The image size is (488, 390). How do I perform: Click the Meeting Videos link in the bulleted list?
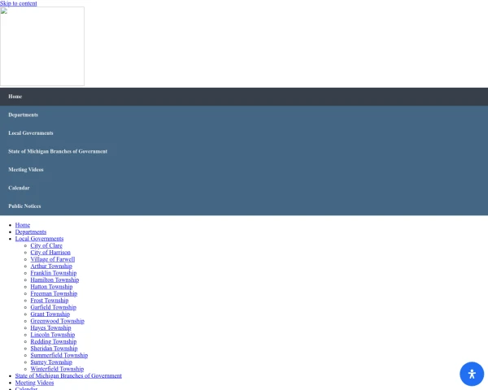34,382
